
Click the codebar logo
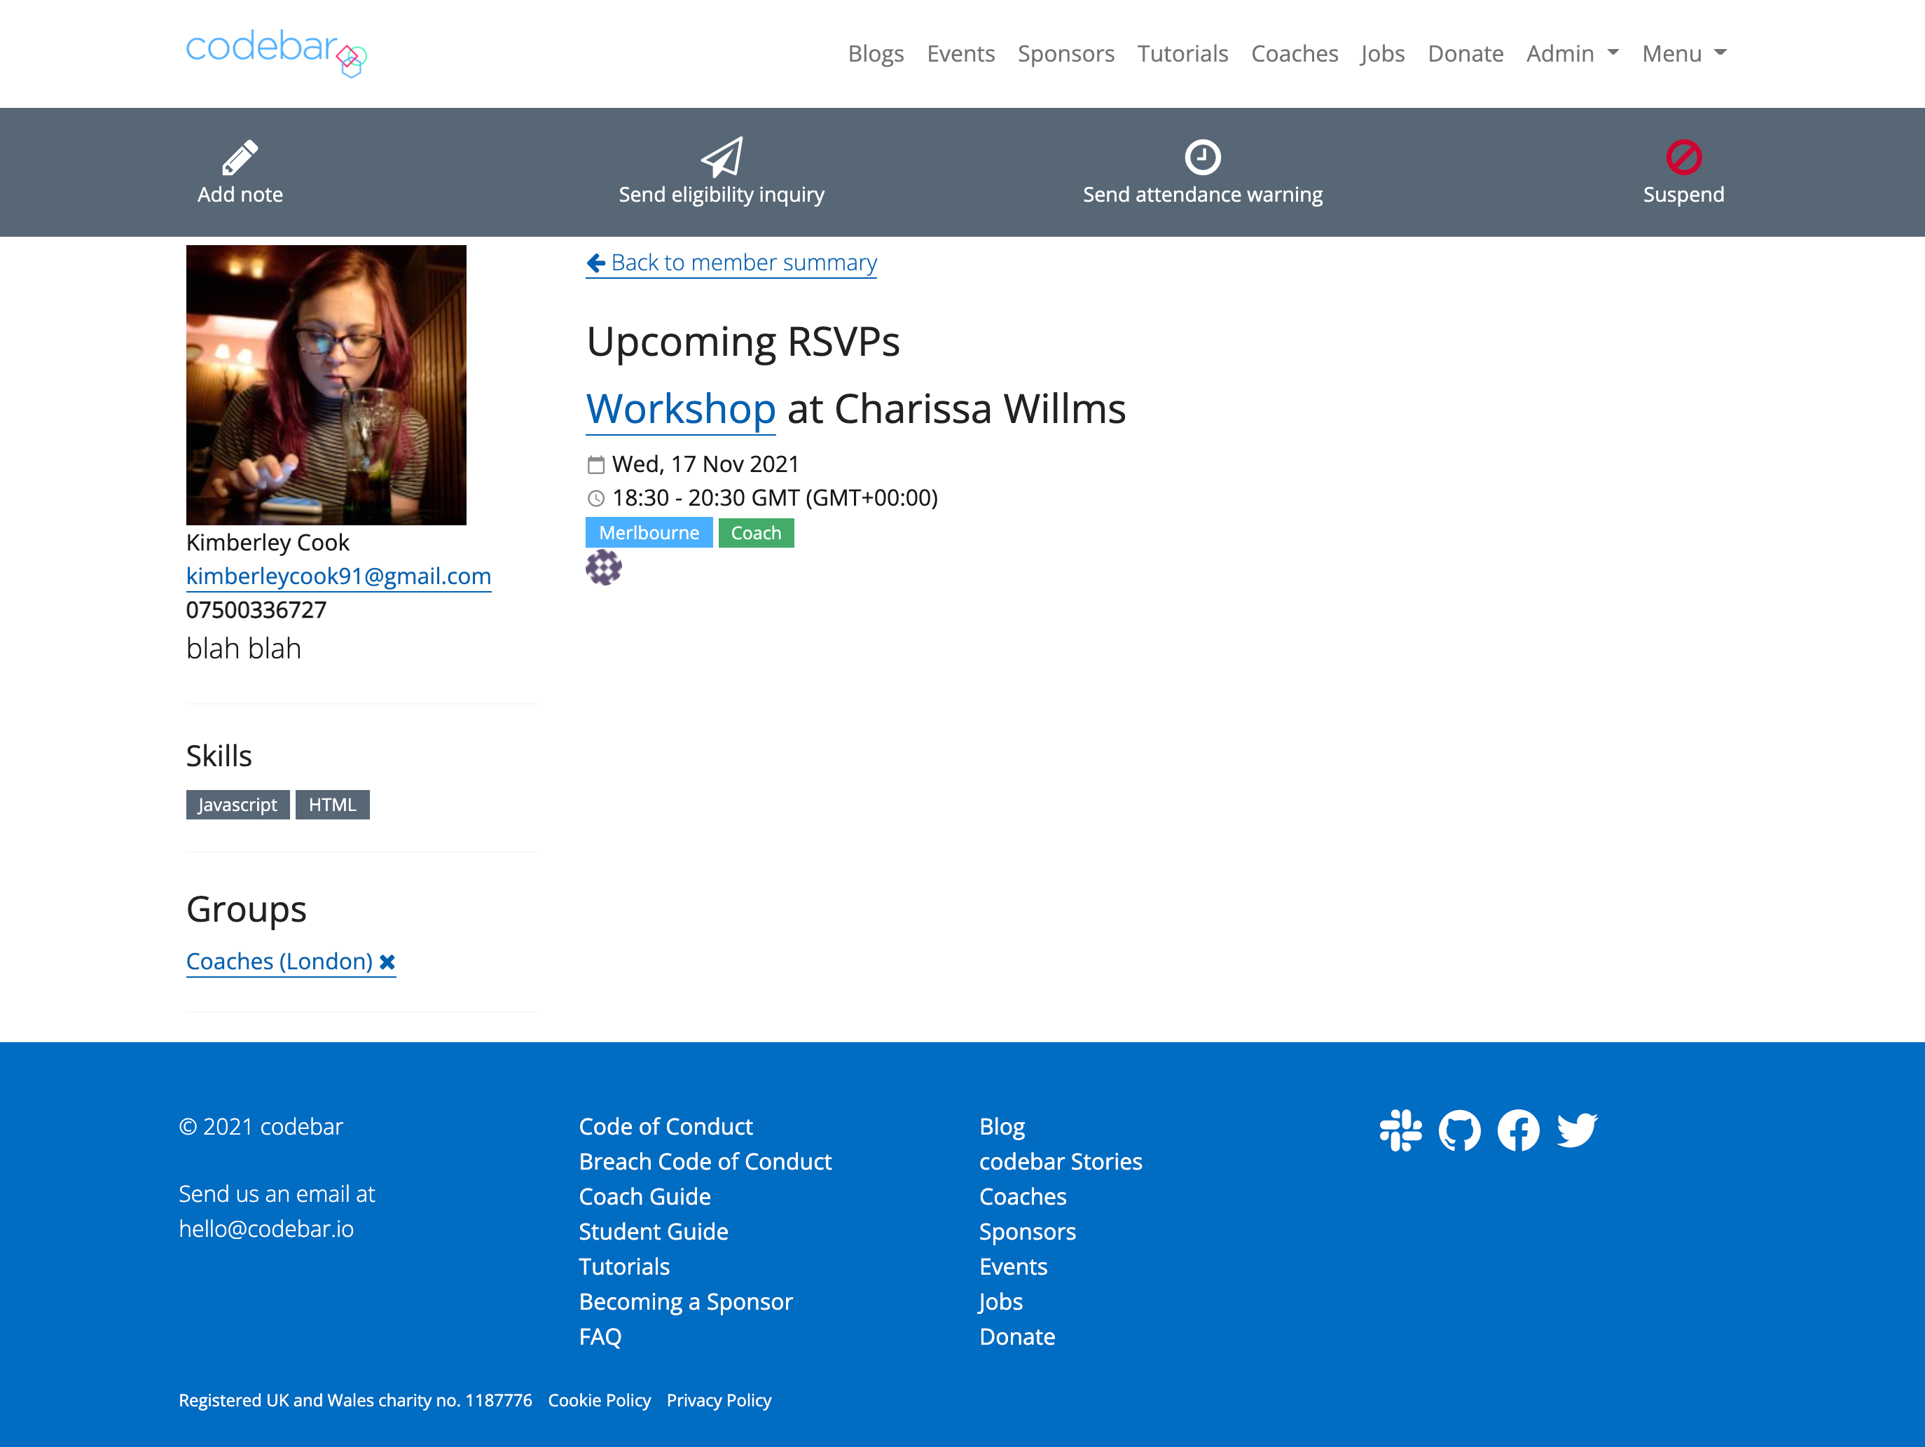276,53
